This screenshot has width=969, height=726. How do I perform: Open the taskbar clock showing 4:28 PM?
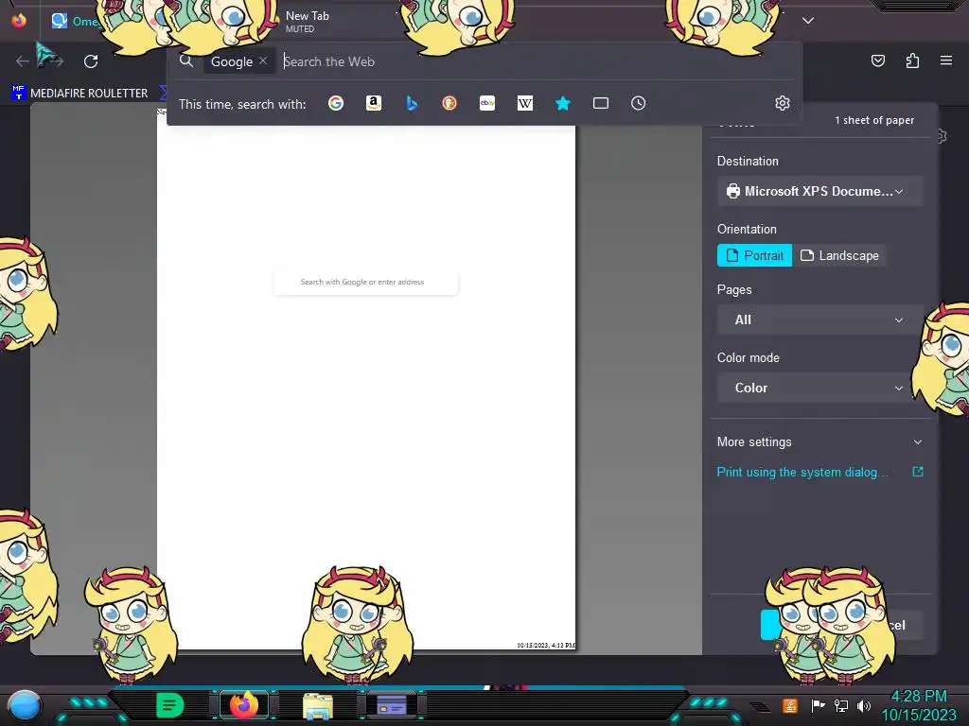point(918,705)
